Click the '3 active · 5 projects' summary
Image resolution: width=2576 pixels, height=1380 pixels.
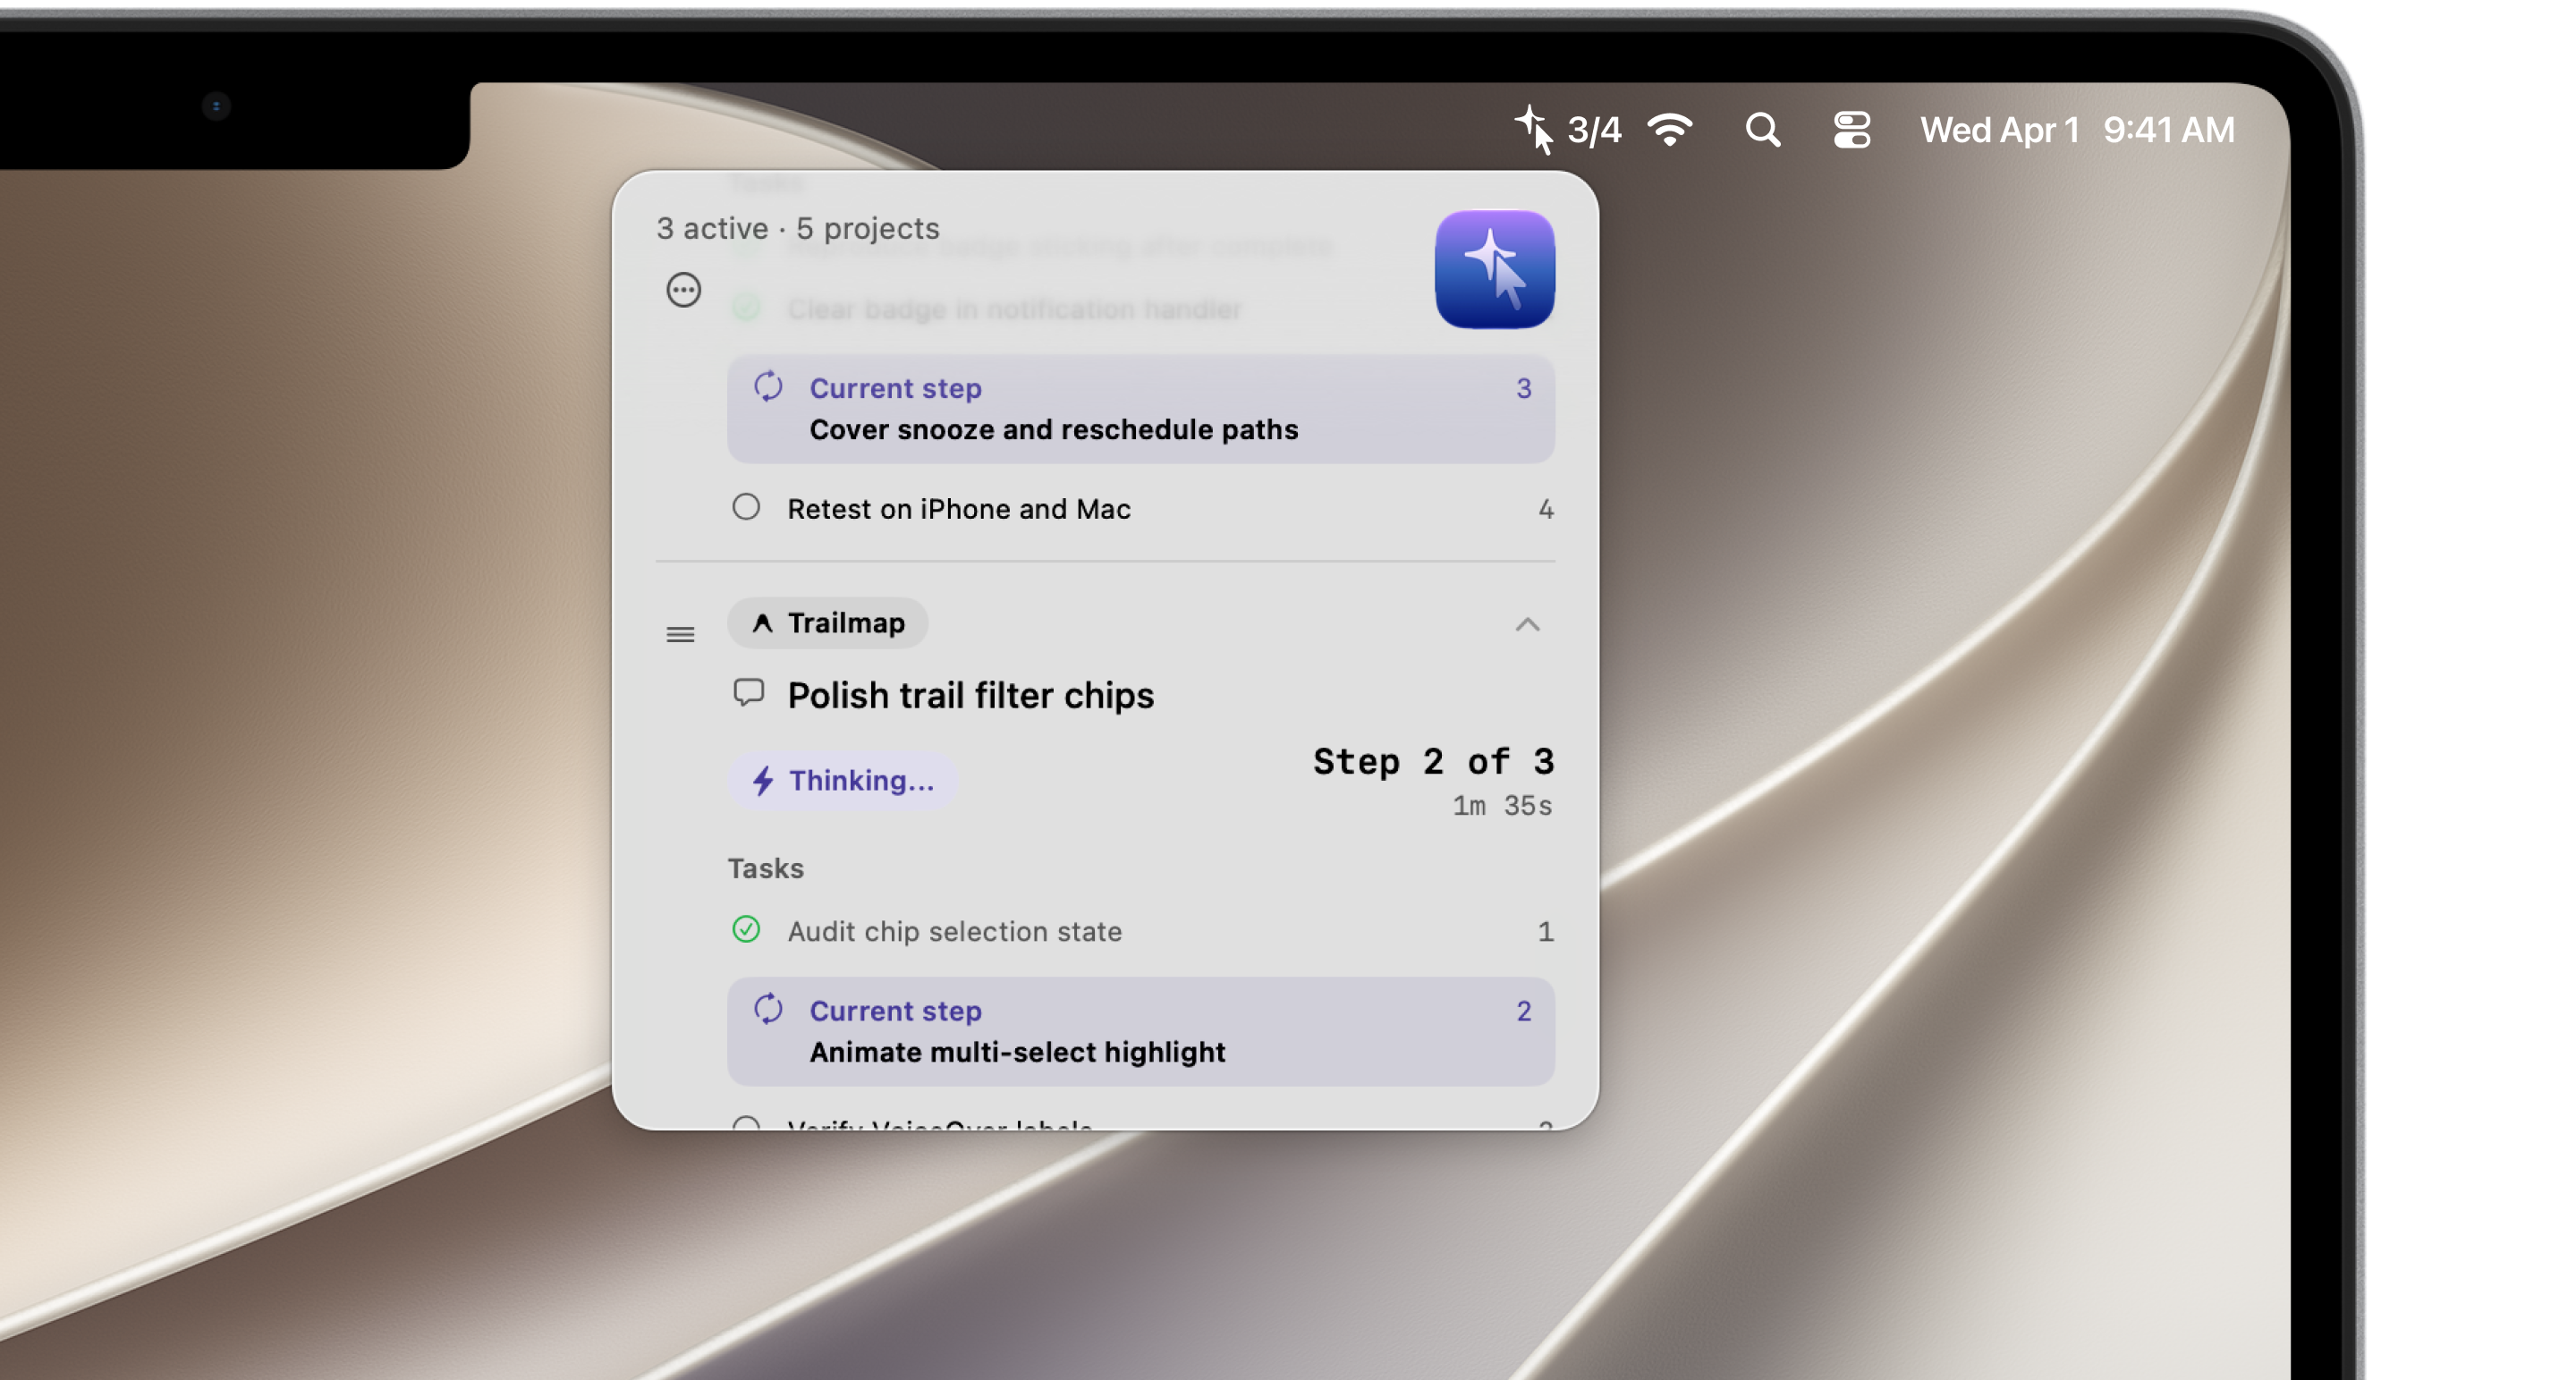(798, 228)
